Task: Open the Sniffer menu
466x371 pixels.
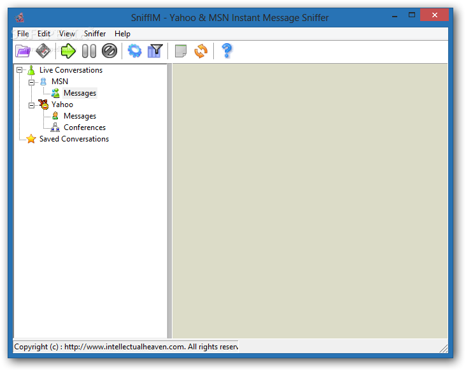Action: tap(95, 34)
